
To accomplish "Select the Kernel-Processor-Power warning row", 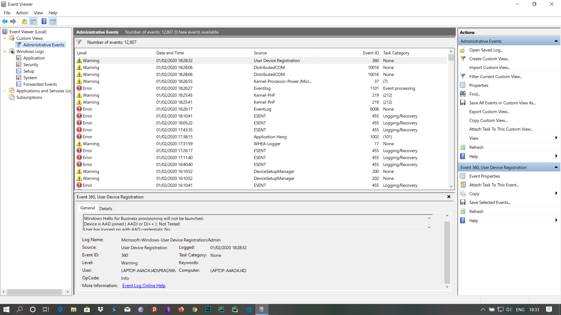I will [261, 81].
